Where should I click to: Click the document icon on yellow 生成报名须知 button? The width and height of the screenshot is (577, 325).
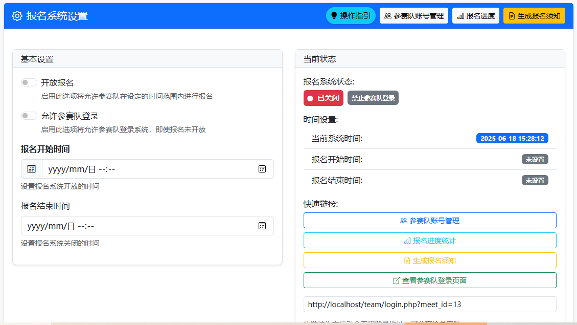[x=511, y=15]
